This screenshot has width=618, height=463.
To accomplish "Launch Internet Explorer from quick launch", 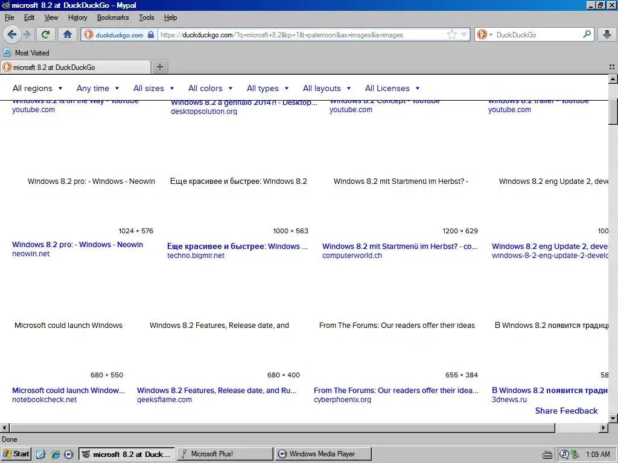I will coord(55,454).
